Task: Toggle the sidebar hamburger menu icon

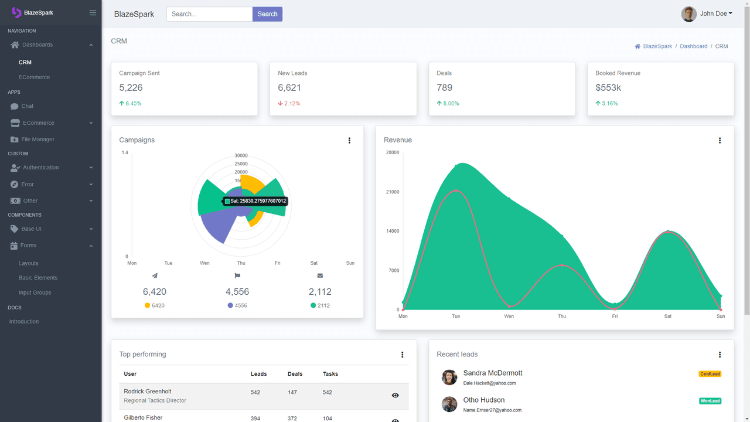Action: click(93, 13)
